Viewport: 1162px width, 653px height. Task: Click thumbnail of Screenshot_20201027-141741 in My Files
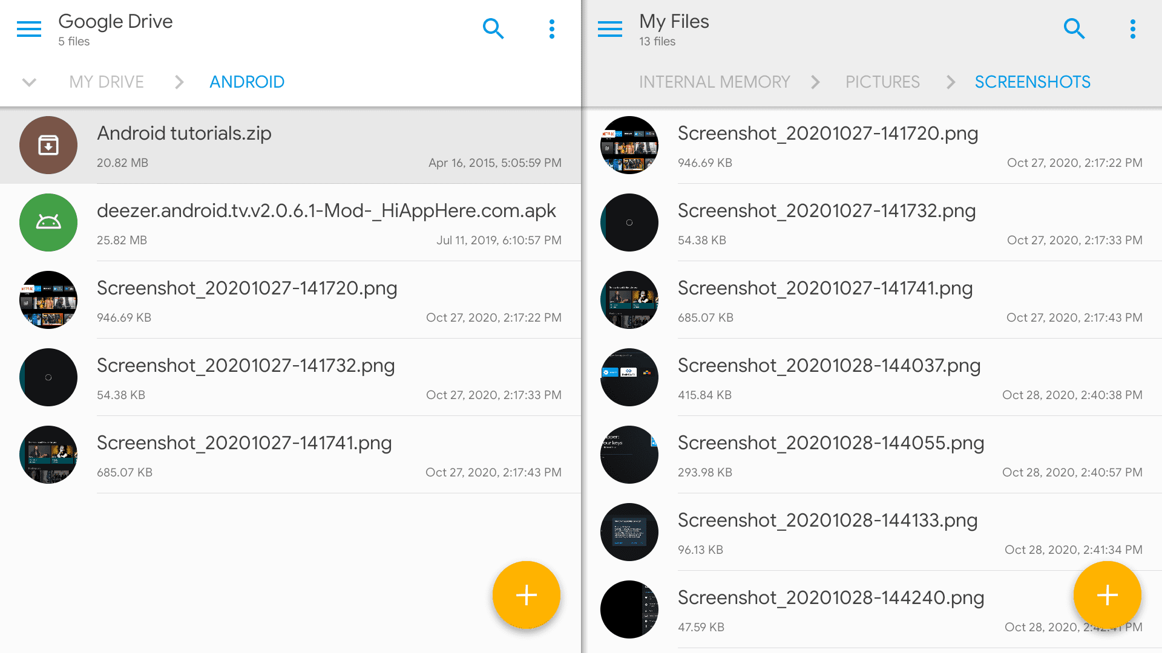point(629,300)
